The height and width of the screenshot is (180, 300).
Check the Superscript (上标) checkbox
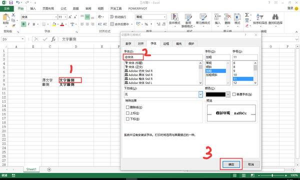[x=127, y=113]
